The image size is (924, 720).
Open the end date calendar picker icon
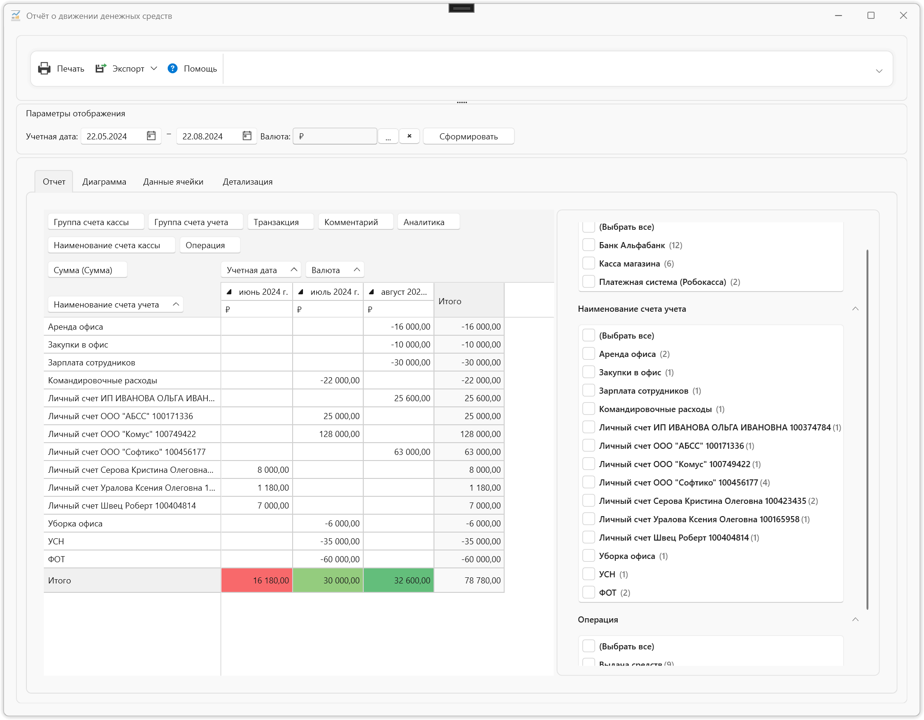point(247,136)
